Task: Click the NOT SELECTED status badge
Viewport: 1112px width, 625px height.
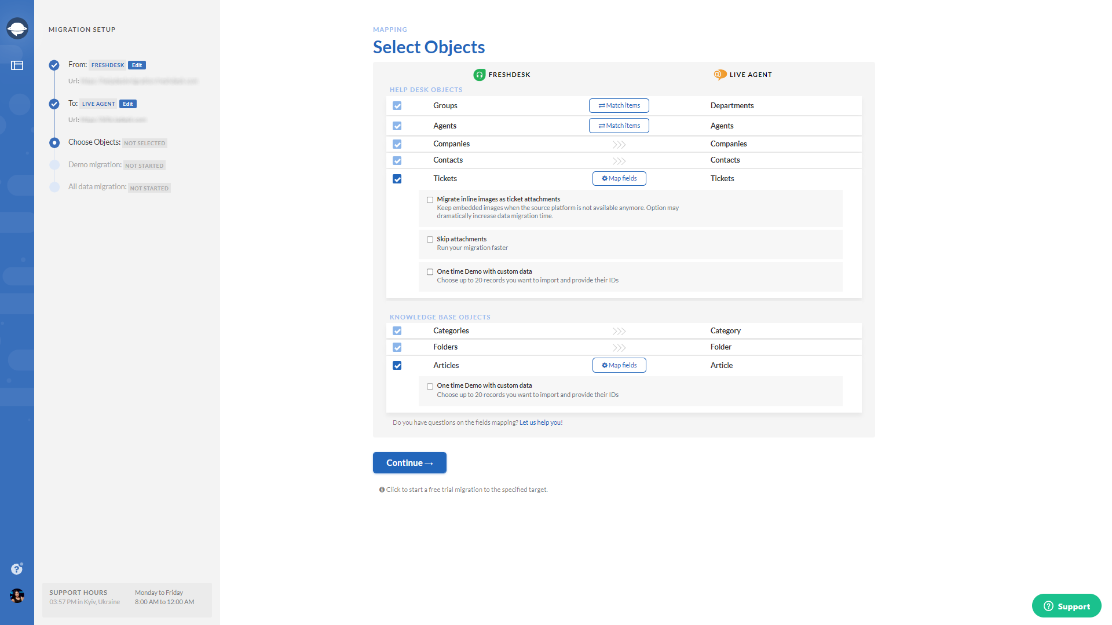Action: (x=145, y=143)
